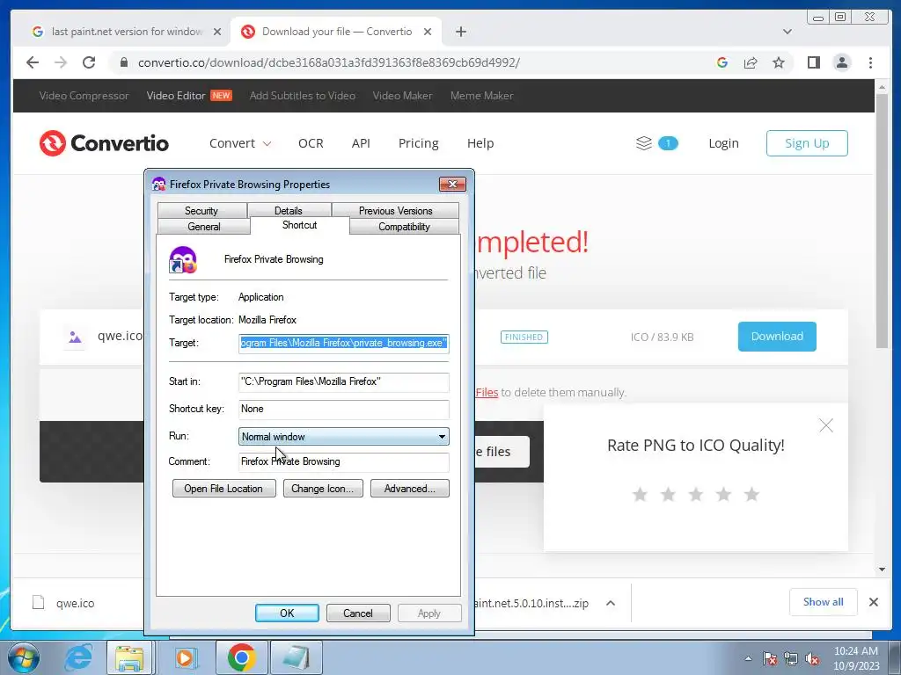This screenshot has width=901, height=675.
Task: Show hidden system tray icons
Action: [748, 658]
